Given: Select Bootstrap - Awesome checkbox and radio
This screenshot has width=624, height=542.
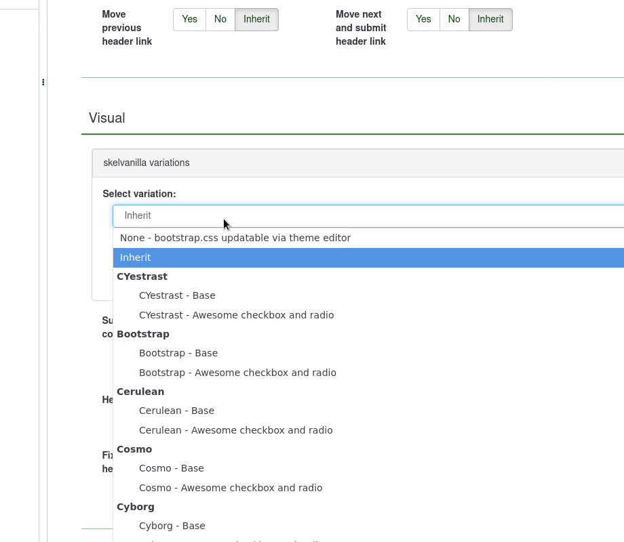Looking at the screenshot, I should (x=237, y=373).
